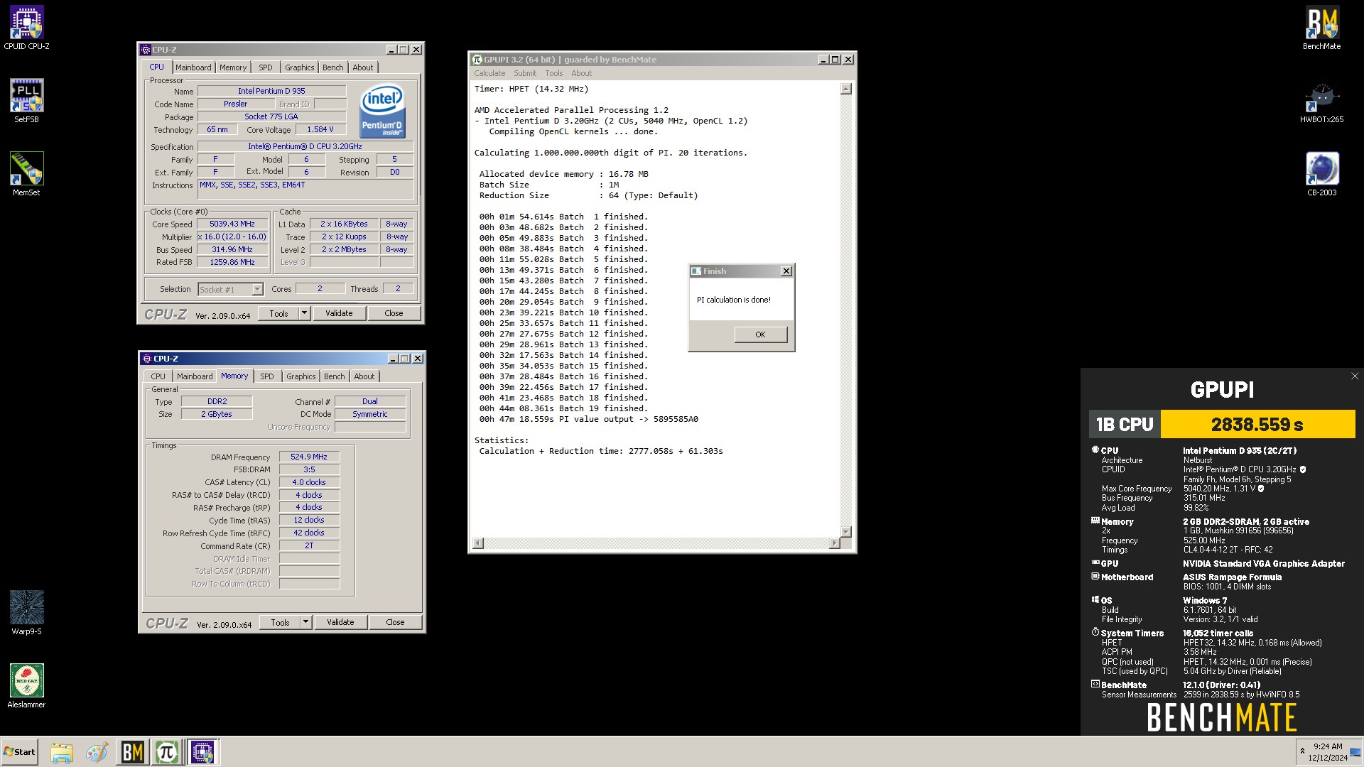Click the top CPU-Z title bar icon
The height and width of the screenshot is (767, 1364).
point(146,50)
